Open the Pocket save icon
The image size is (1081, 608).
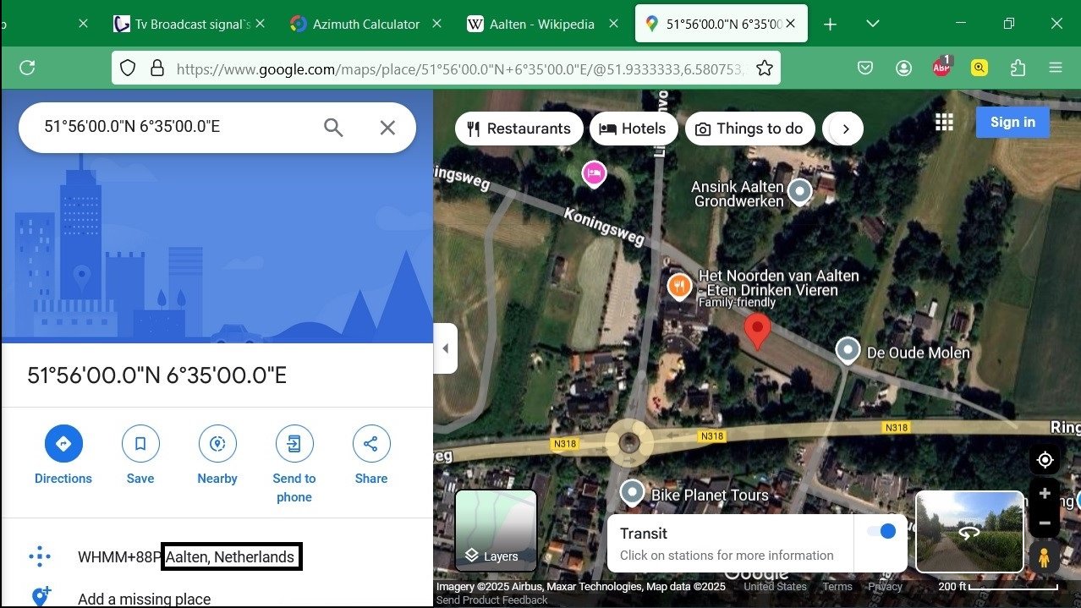pos(865,68)
